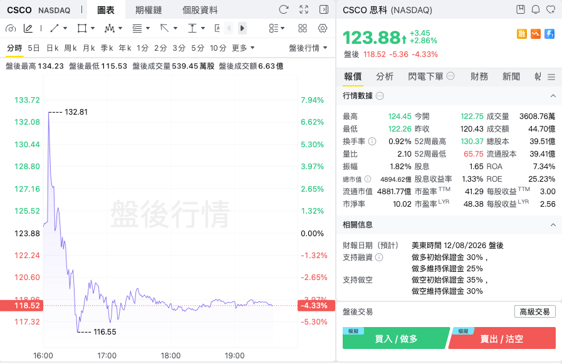Select the 季k timeframe
The image size is (562, 364).
coord(107,48)
